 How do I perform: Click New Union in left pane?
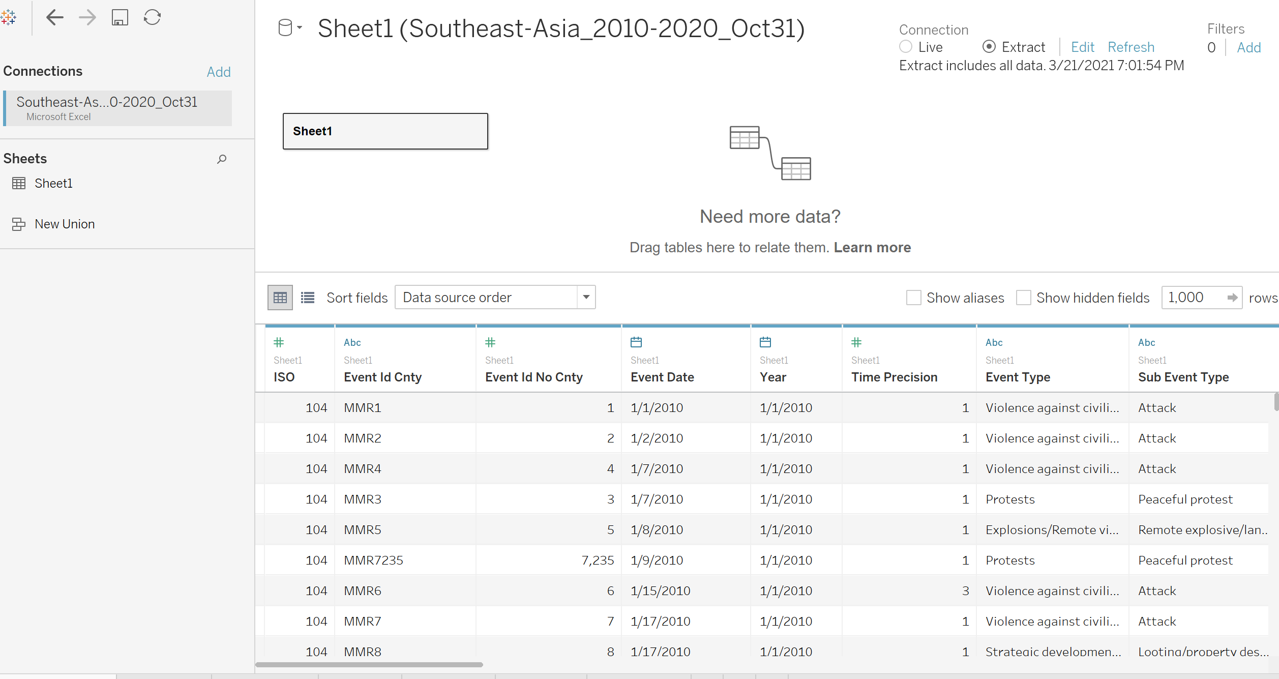pyautogui.click(x=65, y=224)
